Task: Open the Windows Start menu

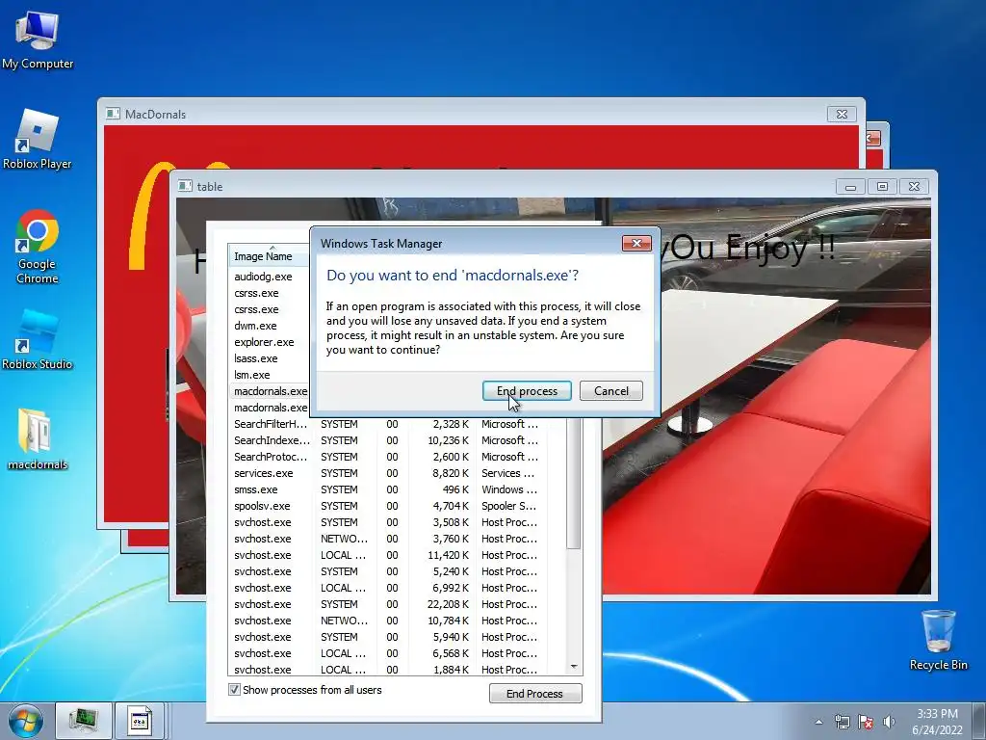Action: click(x=26, y=721)
